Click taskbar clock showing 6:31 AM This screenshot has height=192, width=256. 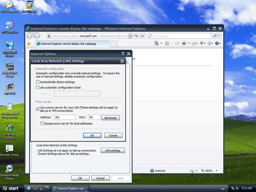(x=247, y=188)
